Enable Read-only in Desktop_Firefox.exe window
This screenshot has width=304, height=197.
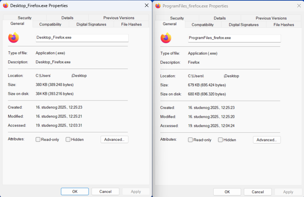coord(38,139)
